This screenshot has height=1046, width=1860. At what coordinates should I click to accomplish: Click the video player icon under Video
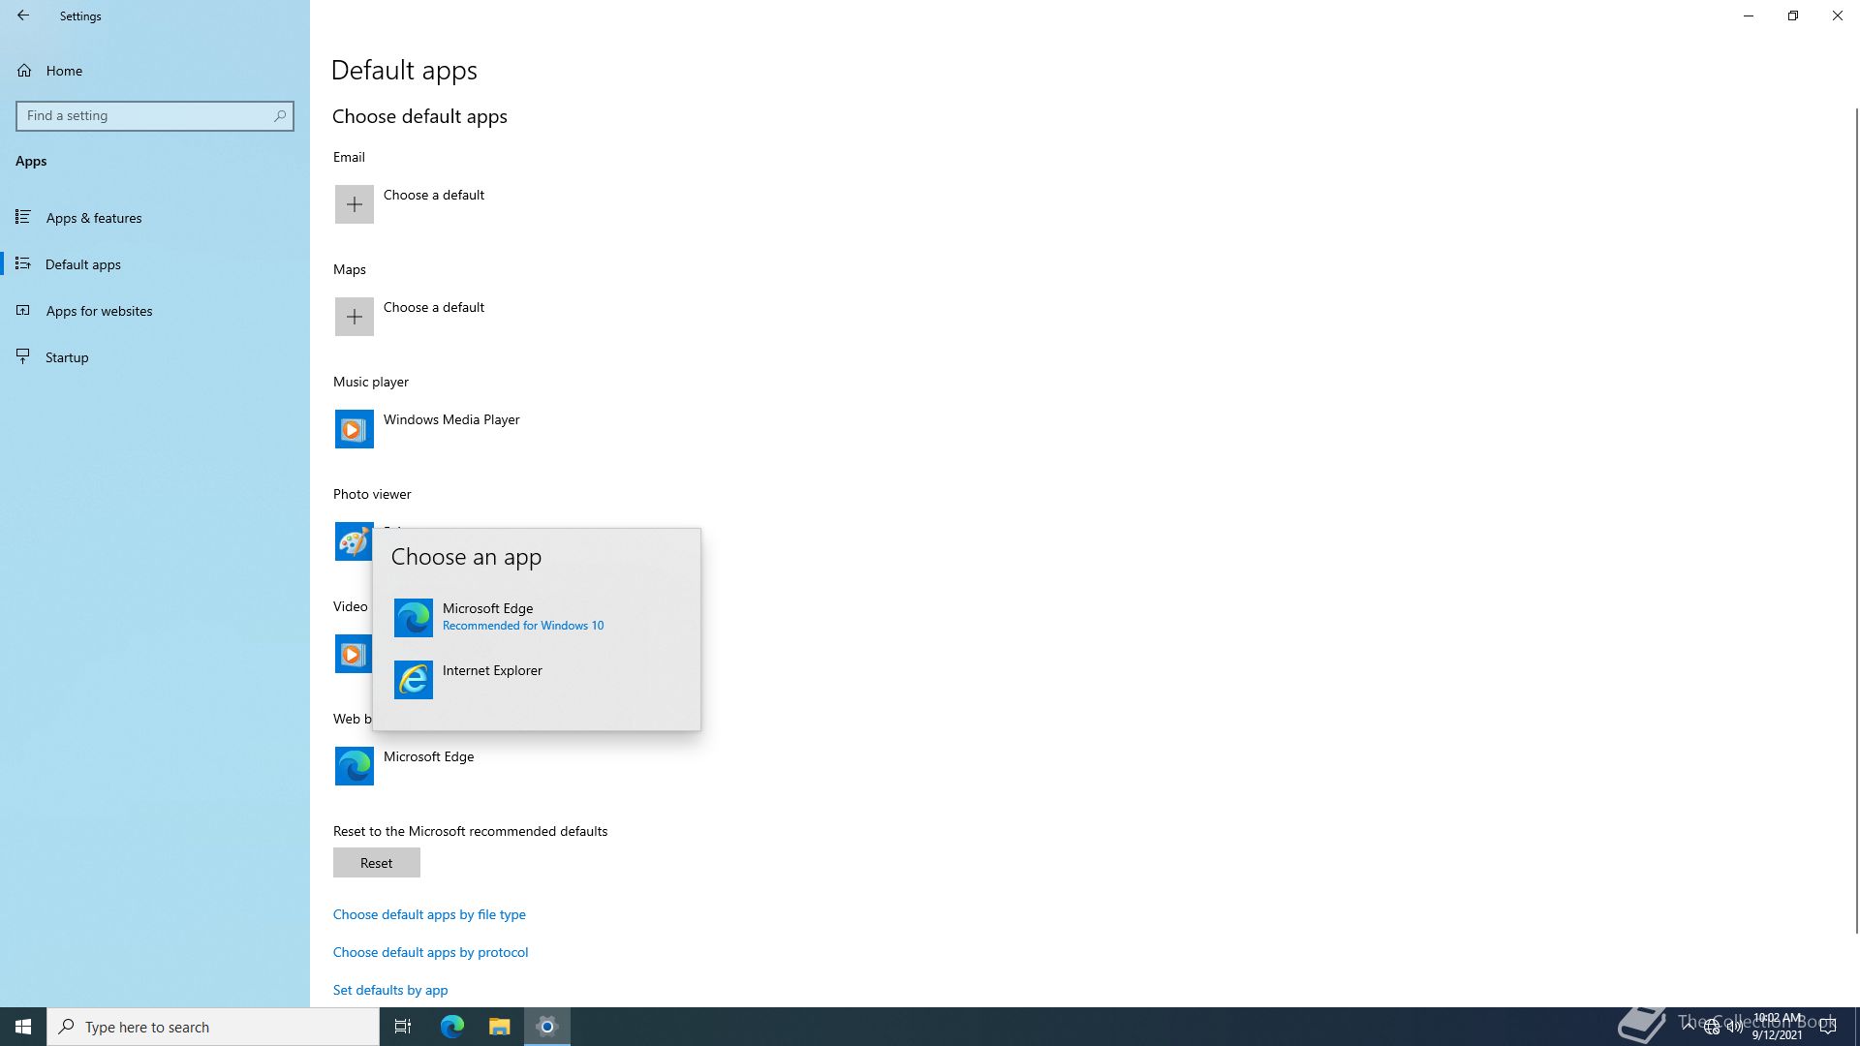pos(354,654)
